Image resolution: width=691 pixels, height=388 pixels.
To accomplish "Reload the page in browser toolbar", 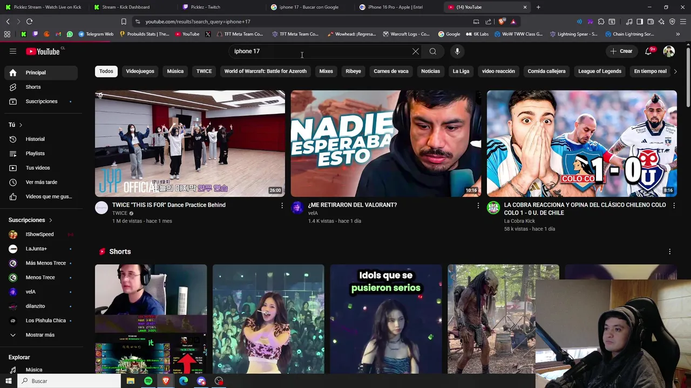I will (29, 22).
